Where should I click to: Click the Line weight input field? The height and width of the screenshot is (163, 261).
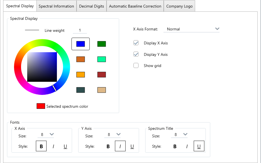coord(80,30)
